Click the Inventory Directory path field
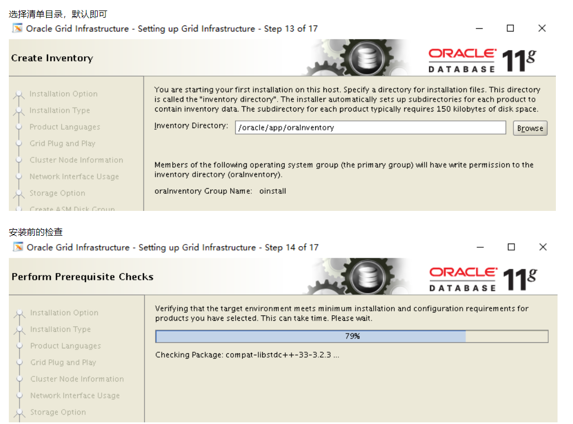This screenshot has height=424, width=573. (370, 128)
